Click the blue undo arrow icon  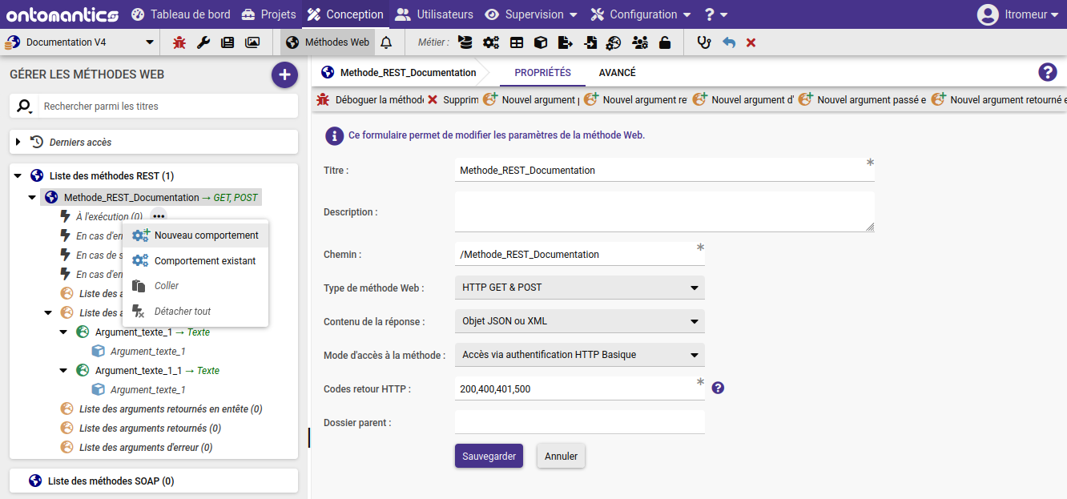(729, 42)
